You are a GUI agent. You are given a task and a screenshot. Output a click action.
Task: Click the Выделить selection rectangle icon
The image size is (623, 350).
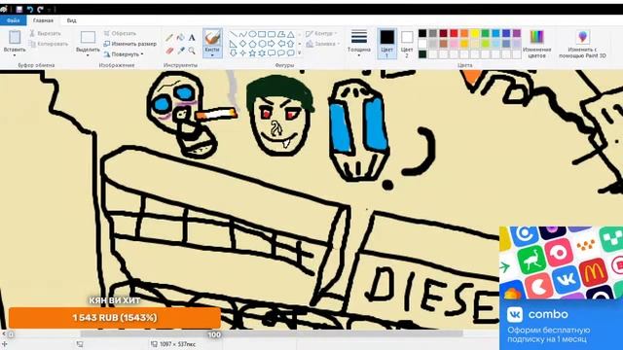coord(88,37)
